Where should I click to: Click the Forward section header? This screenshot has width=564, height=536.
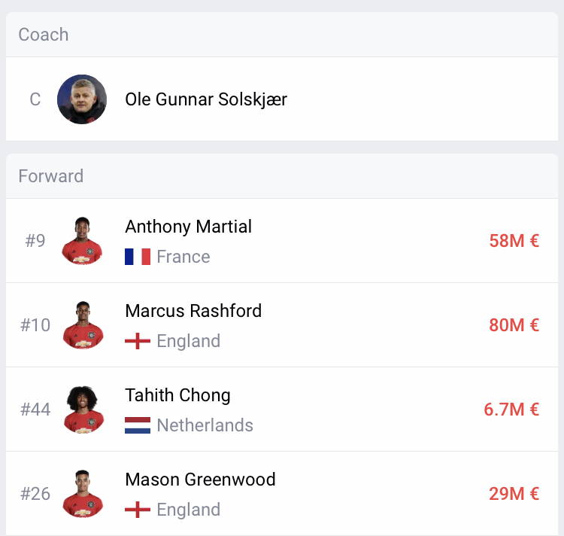[51, 176]
